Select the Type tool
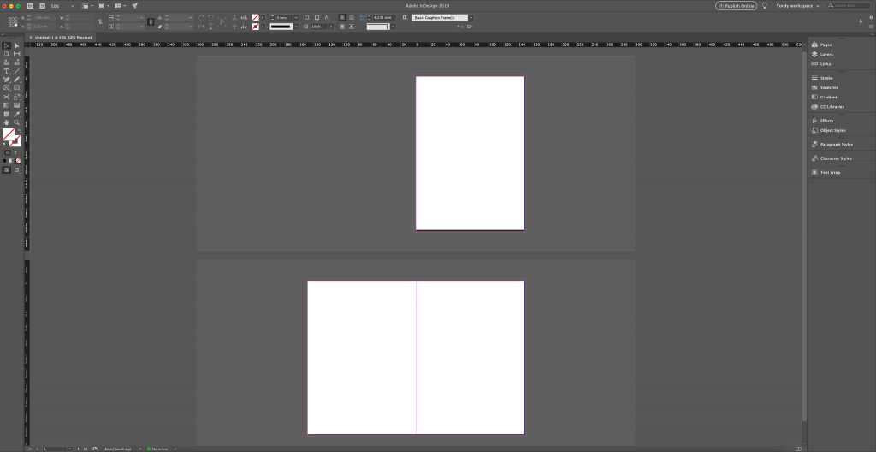Viewport: 876px width, 452px height. (7, 71)
